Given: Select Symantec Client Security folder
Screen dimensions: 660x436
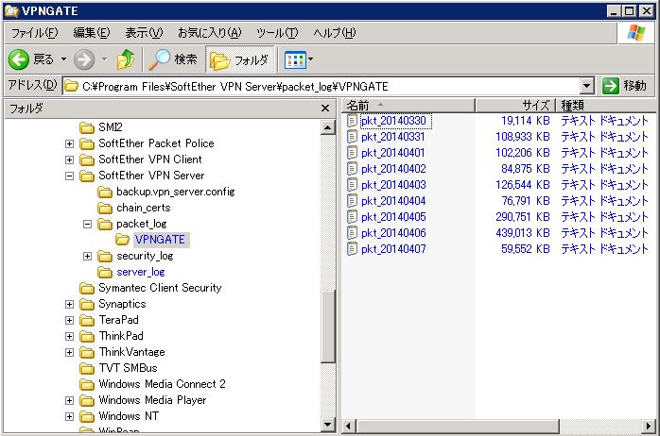Looking at the screenshot, I should [160, 288].
